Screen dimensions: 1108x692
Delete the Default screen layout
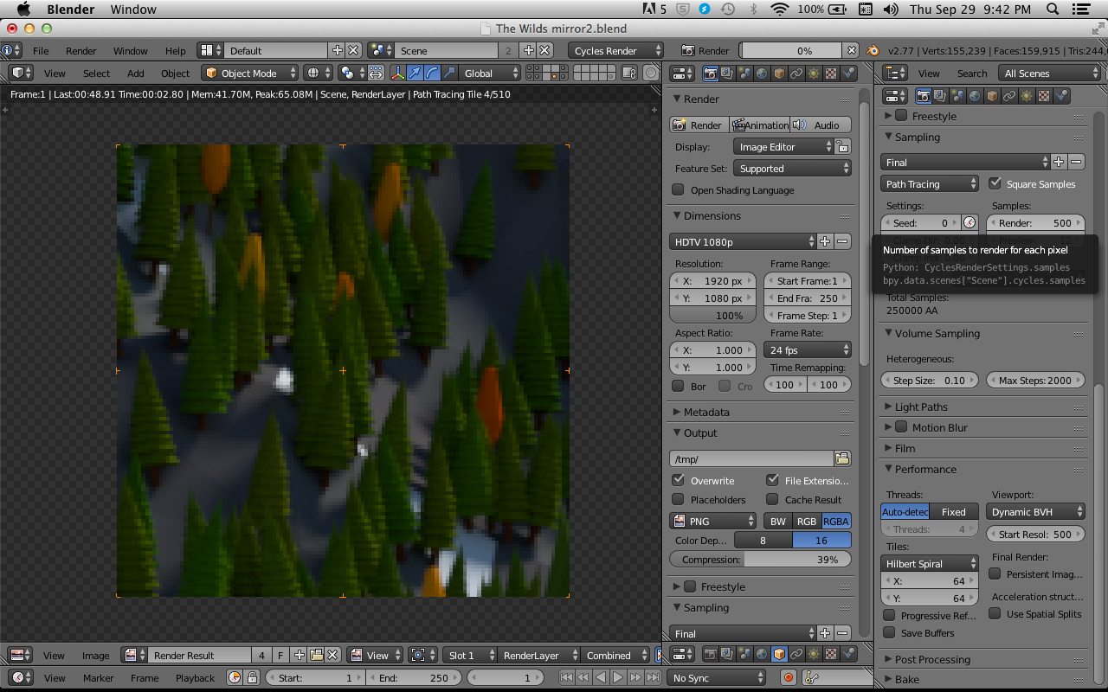pos(353,51)
